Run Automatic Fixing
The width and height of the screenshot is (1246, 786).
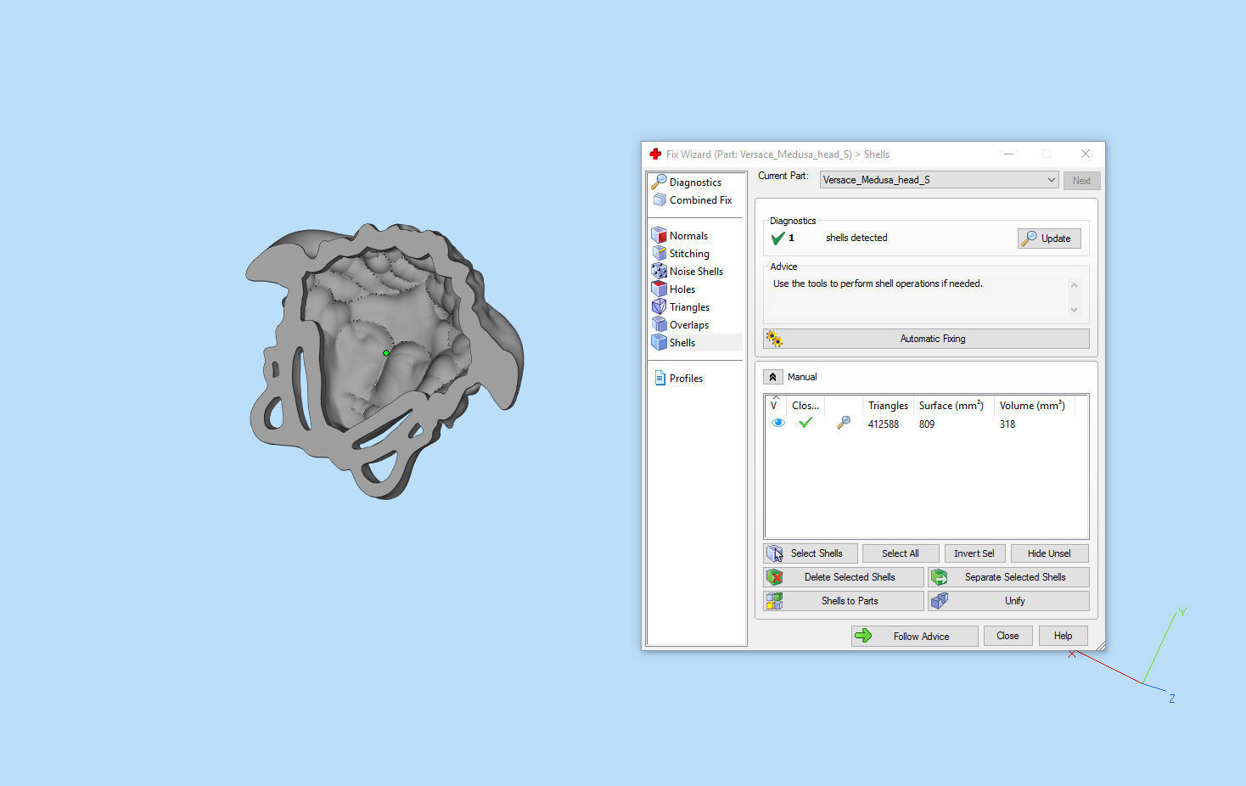[926, 339]
